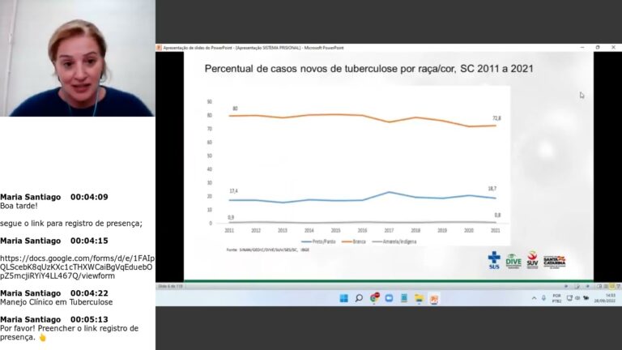The height and width of the screenshot is (350, 622).
Task: Open the taskbar clock and date
Action: [x=605, y=298]
